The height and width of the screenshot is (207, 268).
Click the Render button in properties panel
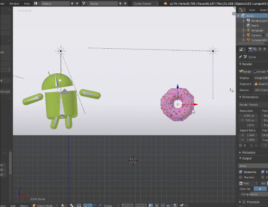point(245,72)
